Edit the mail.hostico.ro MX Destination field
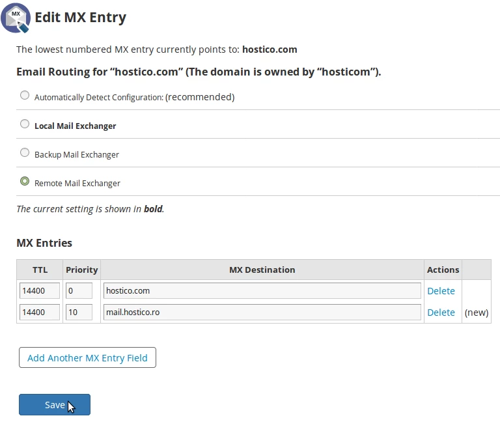Screen dimensions: 500x431 pos(262,312)
